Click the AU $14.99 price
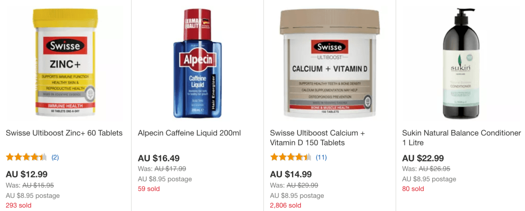The height and width of the screenshot is (211, 525). pos(291,174)
